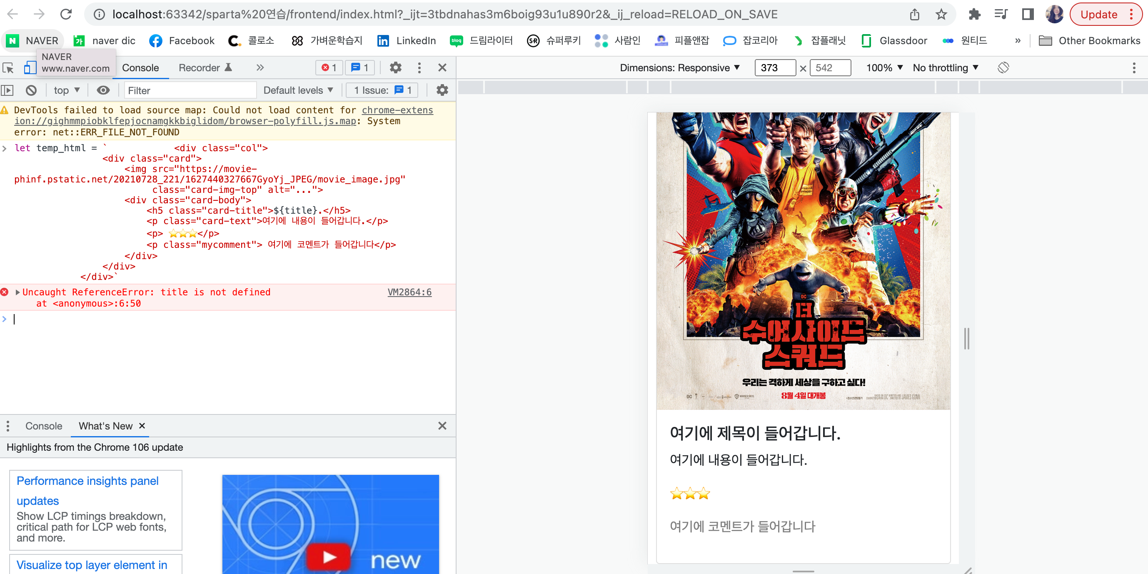Switch to the Recorder tab
This screenshot has height=574, width=1148.
coord(205,68)
